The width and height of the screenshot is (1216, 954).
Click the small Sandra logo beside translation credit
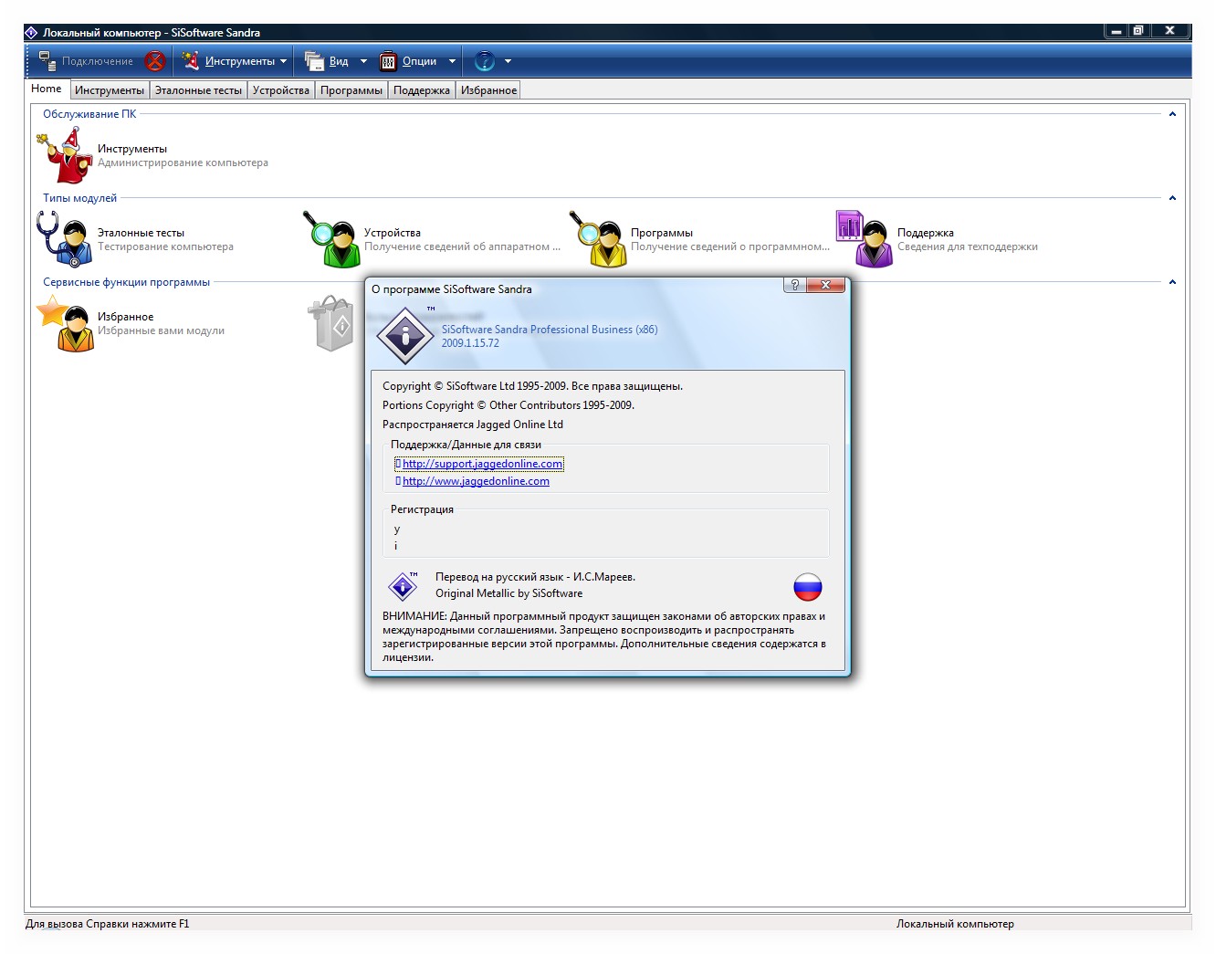point(403,585)
